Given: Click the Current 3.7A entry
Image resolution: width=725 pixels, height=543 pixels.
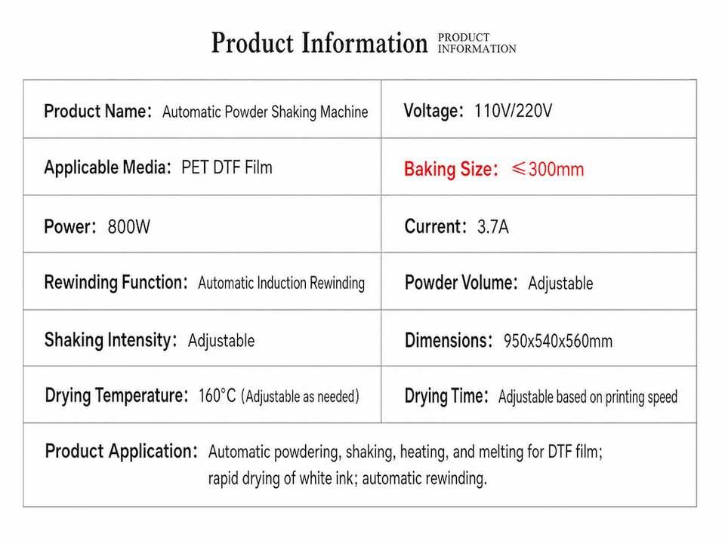Looking at the screenshot, I should point(456,227).
